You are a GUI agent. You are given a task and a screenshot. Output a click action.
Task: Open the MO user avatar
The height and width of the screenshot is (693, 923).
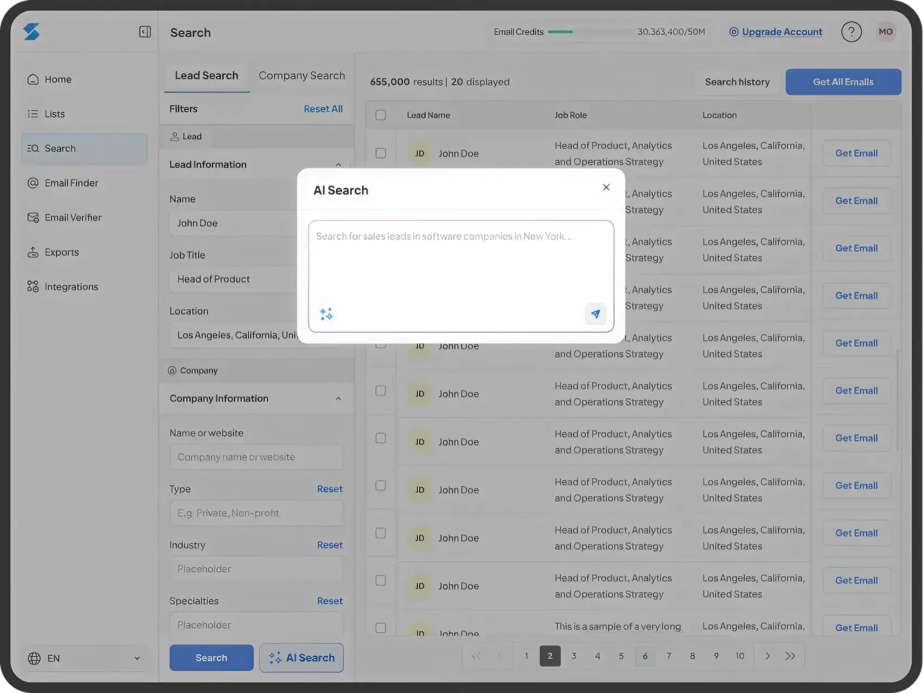point(886,32)
